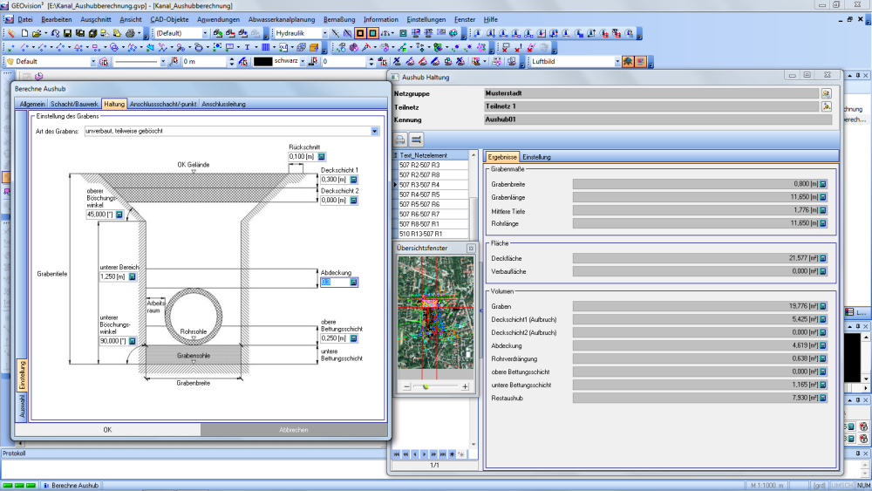
Task: Click the open folder icon in toolbar
Action: tap(36, 33)
